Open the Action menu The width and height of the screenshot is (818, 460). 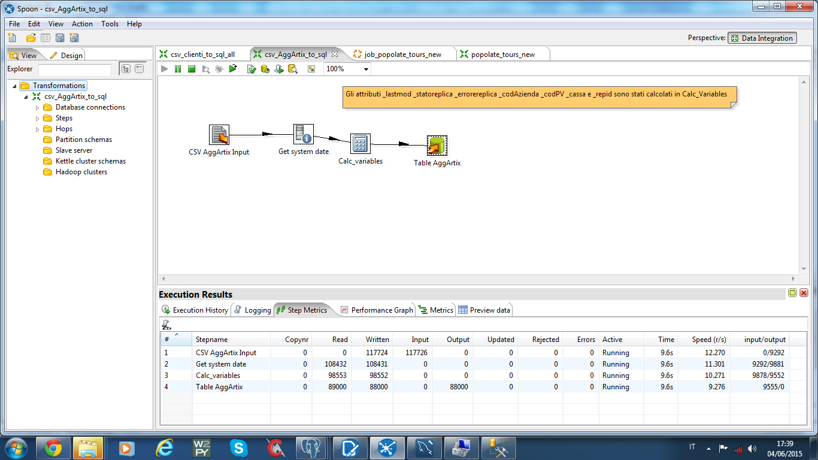pyautogui.click(x=82, y=24)
